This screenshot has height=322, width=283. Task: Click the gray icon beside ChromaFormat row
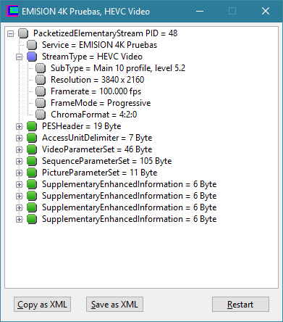[41, 115]
